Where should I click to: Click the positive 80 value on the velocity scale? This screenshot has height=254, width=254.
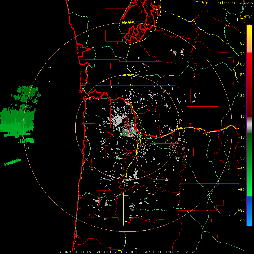[x=242, y=43]
